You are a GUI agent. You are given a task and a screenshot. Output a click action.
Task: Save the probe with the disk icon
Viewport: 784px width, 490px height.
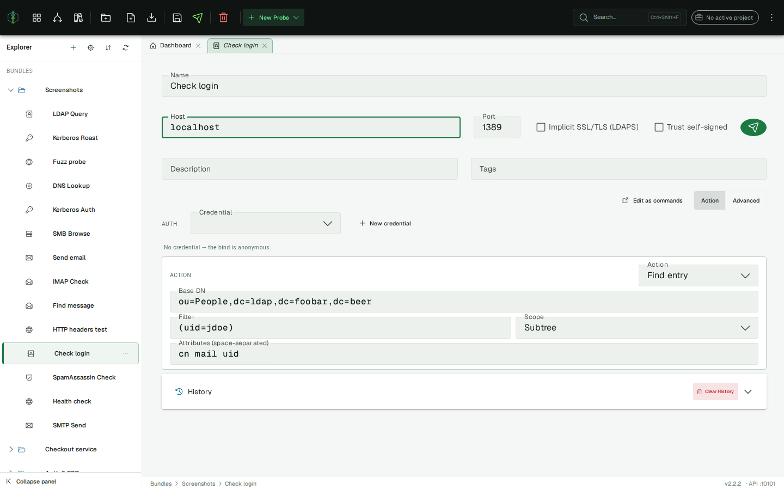click(x=177, y=17)
